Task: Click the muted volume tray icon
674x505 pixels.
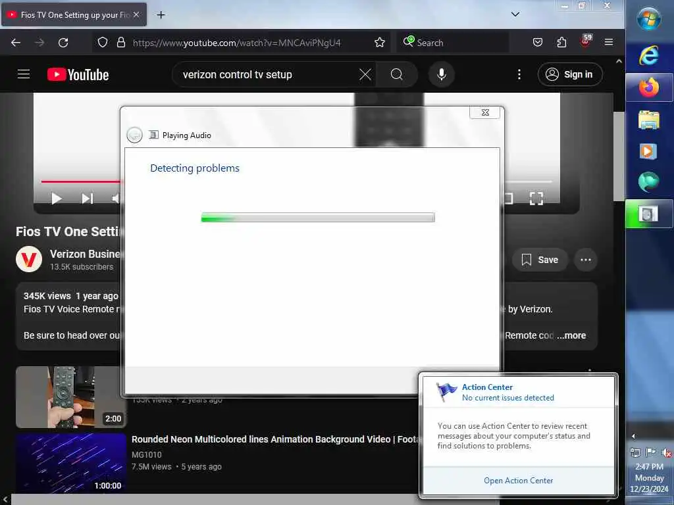Action: tap(667, 452)
